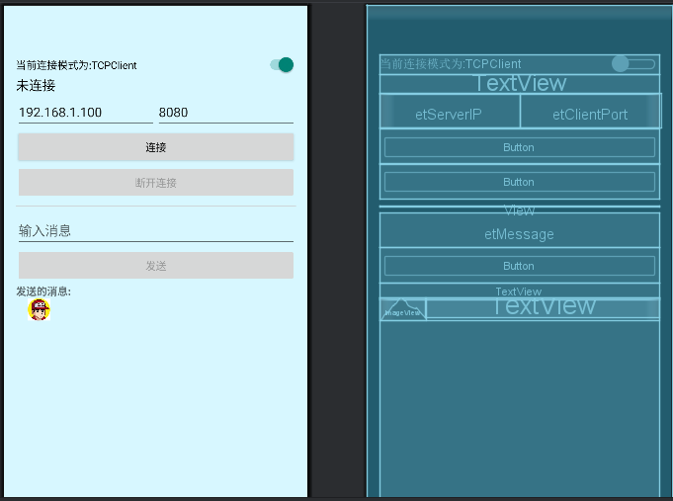The width and height of the screenshot is (673, 501).
Task: Select etMessage in the blueprint
Action: 520,230
